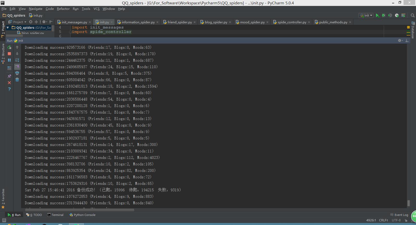Toggle the Favorites side tool window

(x=3, y=199)
